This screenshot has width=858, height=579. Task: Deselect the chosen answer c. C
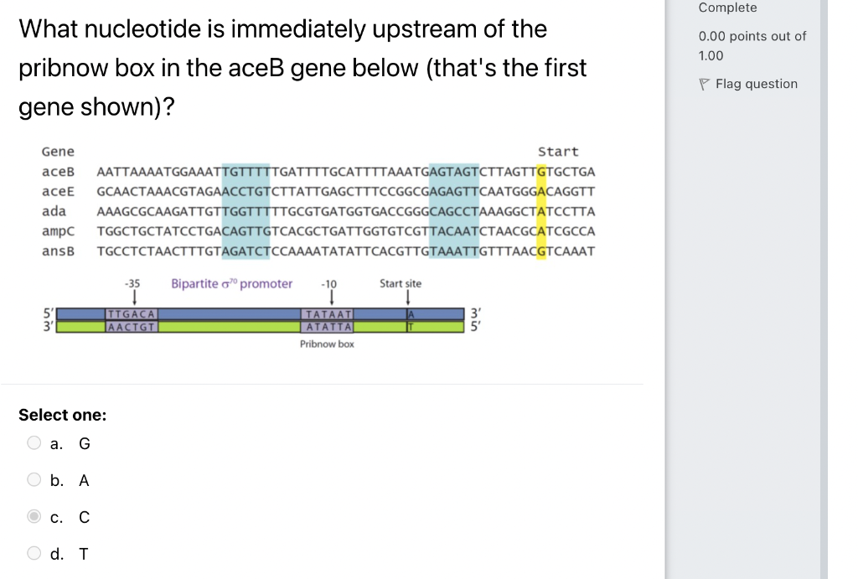click(34, 516)
